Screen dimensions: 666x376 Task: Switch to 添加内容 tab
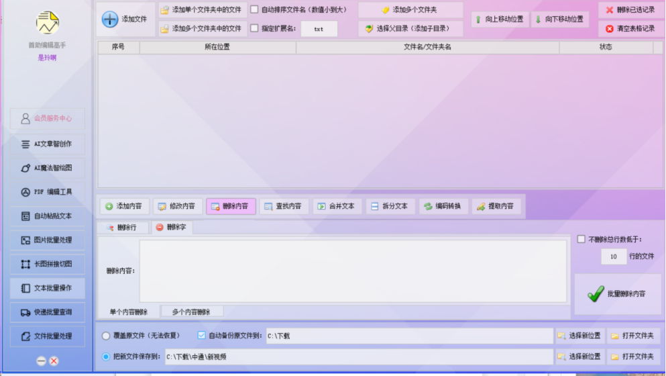pyautogui.click(x=124, y=206)
